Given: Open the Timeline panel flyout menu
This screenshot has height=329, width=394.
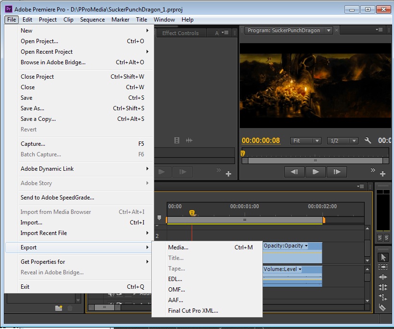Looking at the screenshot, I should tap(360, 186).
